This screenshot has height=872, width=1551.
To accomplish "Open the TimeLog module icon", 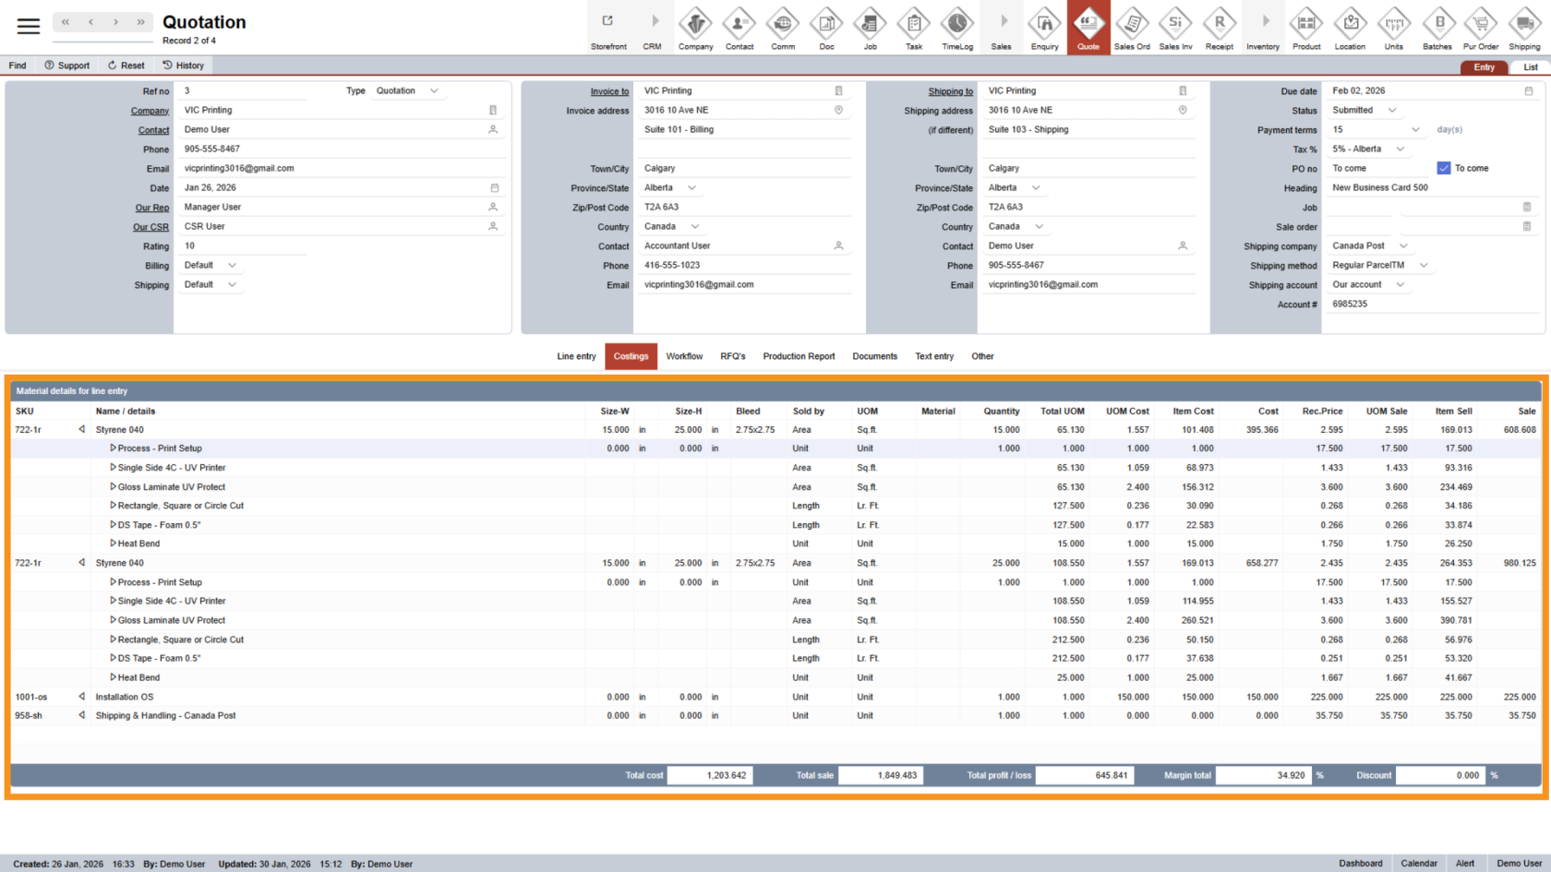I will [x=956, y=27].
